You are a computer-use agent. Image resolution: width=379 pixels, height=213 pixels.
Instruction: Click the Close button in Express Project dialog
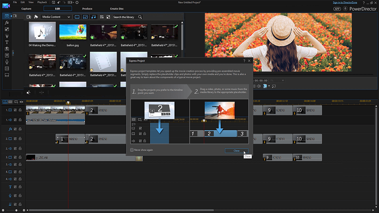click(x=236, y=151)
